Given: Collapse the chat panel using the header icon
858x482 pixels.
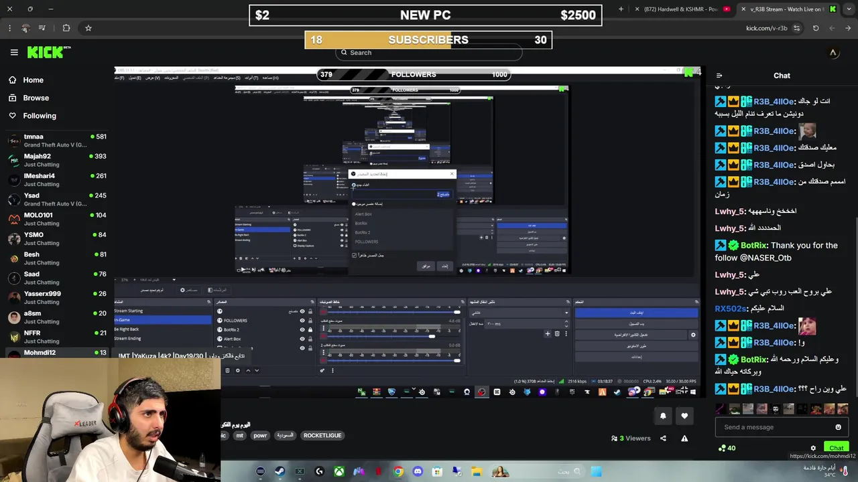Looking at the screenshot, I should point(719,76).
